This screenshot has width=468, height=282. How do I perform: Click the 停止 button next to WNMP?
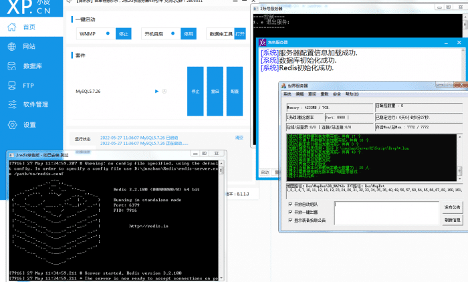pos(123,33)
